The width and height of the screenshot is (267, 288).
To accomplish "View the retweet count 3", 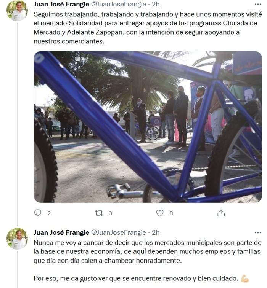I will point(110,213).
